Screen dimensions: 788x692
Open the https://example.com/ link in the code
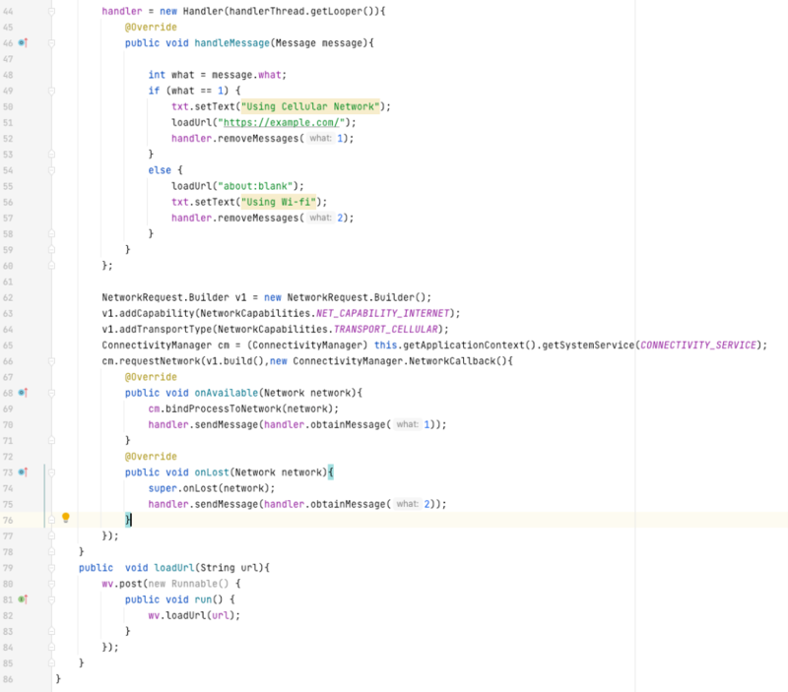(284, 122)
